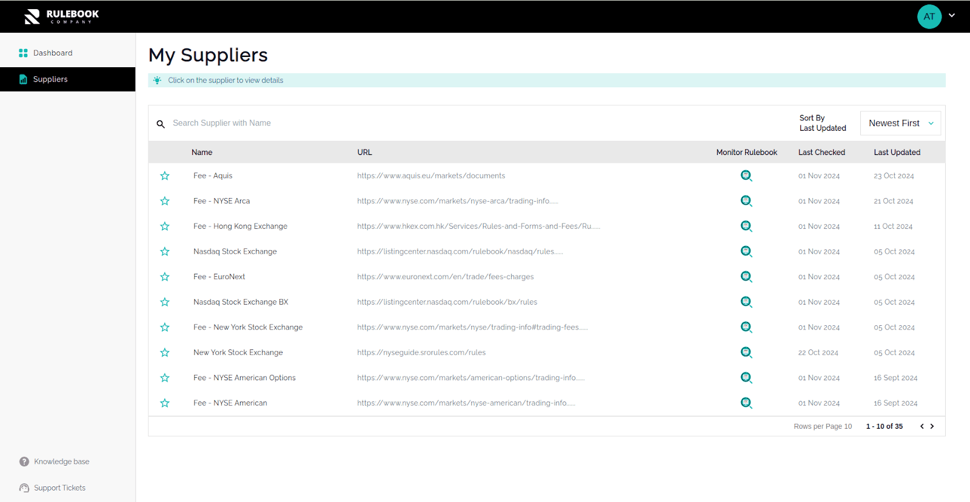The height and width of the screenshot is (502, 970).
Task: Click the URL column header
Action: pos(364,153)
